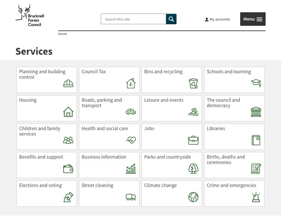Click the briefcase jobs icon
The width and height of the screenshot is (281, 224).
click(x=193, y=140)
